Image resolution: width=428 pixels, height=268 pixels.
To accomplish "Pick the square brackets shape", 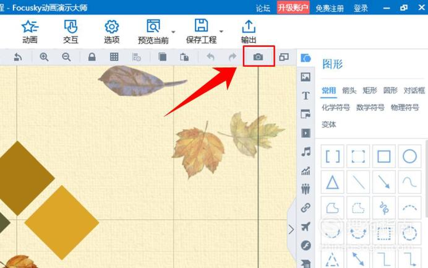I will (333, 157).
